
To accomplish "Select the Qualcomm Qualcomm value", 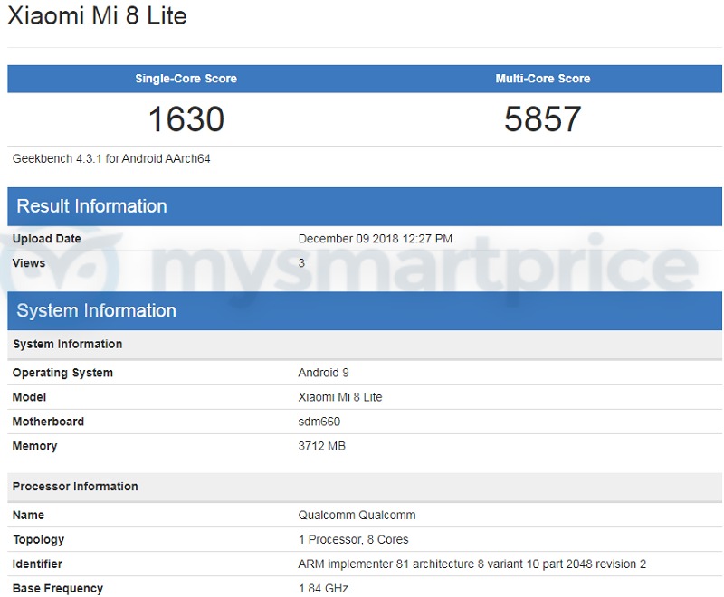I will click(357, 516).
